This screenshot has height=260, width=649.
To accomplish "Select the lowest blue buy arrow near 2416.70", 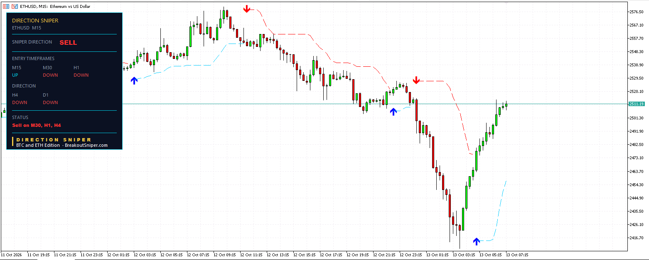I will pyautogui.click(x=477, y=241).
